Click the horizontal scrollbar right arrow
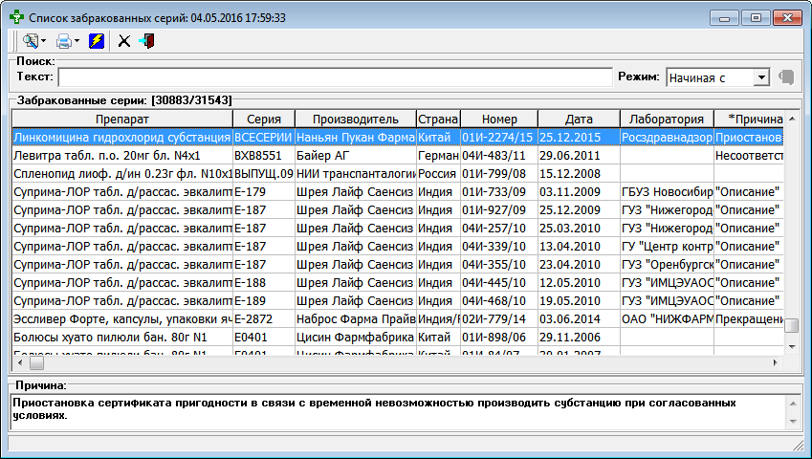Screen dimensions: 812x459 point(776,363)
